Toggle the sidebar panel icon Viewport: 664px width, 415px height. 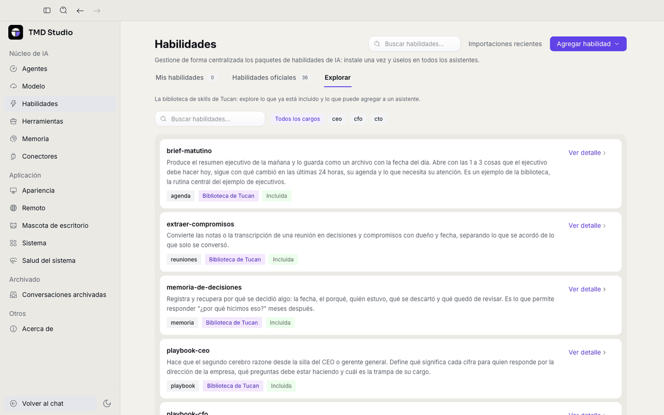[47, 10]
